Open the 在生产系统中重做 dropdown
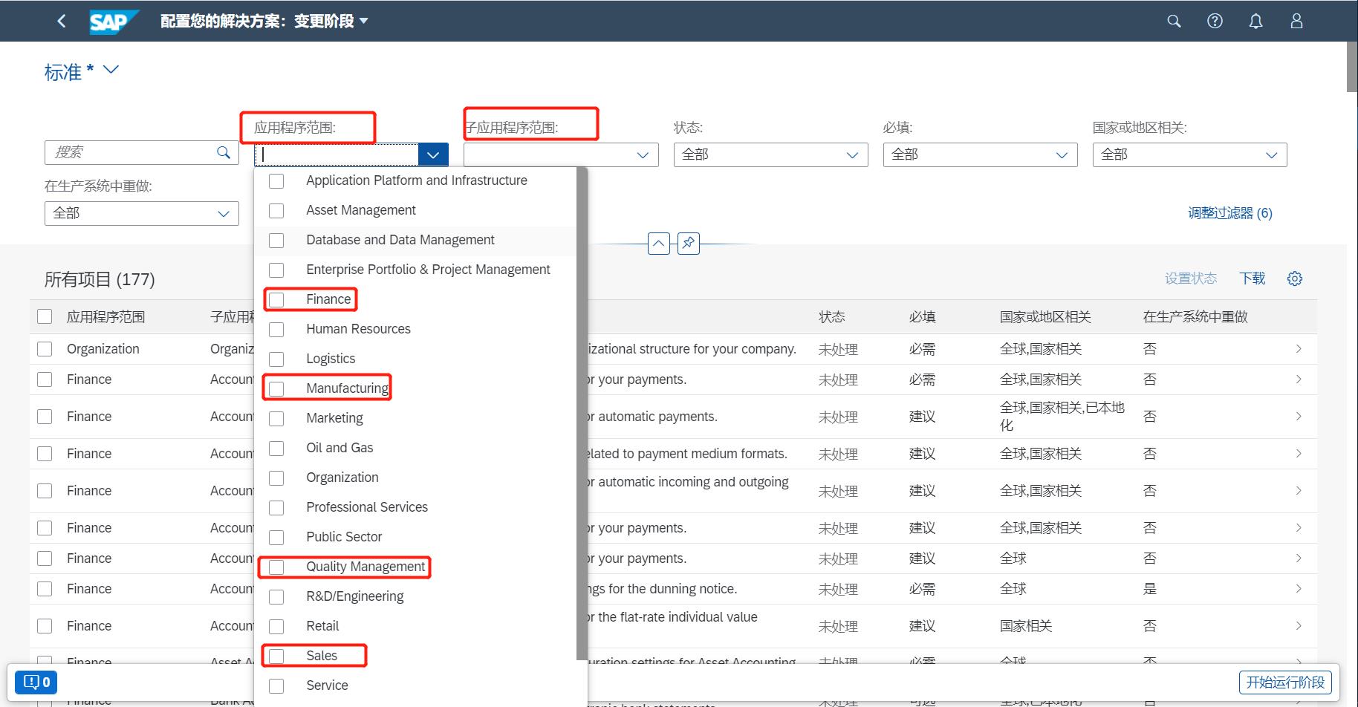 coord(223,213)
